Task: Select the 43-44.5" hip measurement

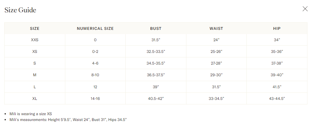Action: pyautogui.click(x=277, y=99)
